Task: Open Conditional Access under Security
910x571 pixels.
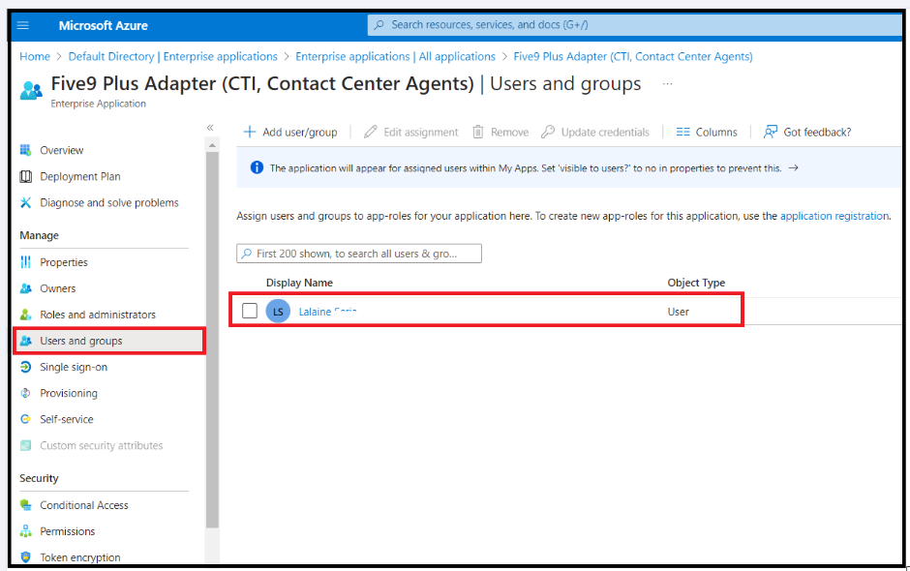Action: pyautogui.click(x=83, y=505)
